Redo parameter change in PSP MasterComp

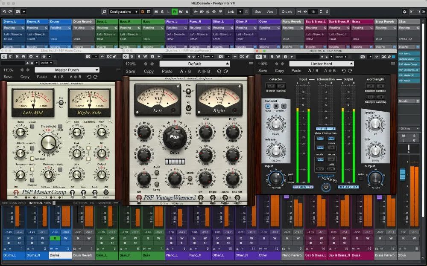(95, 77)
